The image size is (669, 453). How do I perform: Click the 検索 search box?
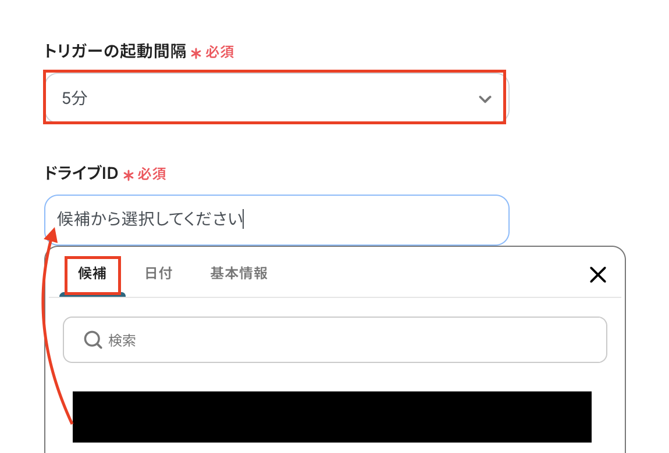pyautogui.click(x=335, y=340)
